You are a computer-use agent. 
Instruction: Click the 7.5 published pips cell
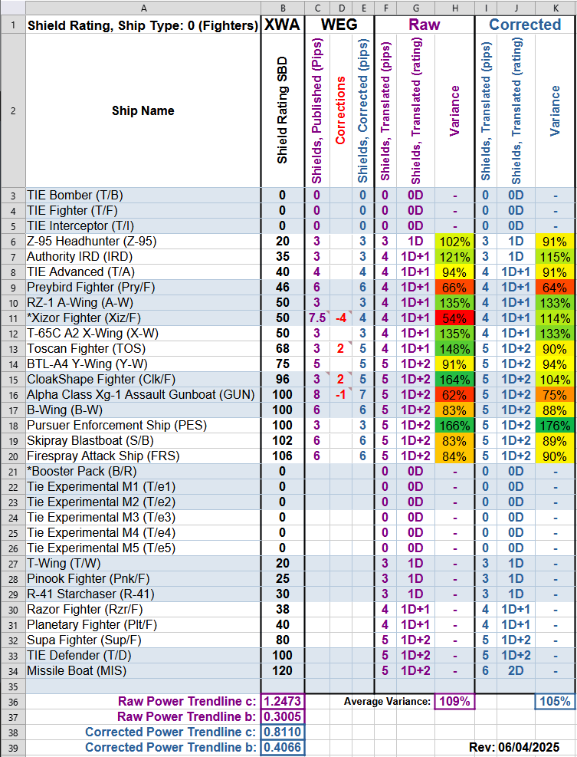(x=317, y=318)
